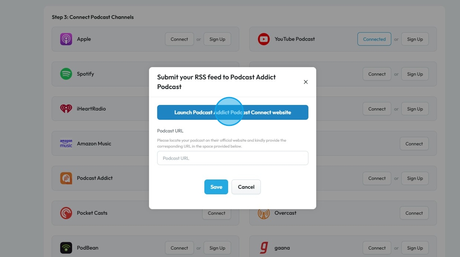The height and width of the screenshot is (257, 460).
Task: Click the Apple Podcasts icon
Action: pos(66,39)
